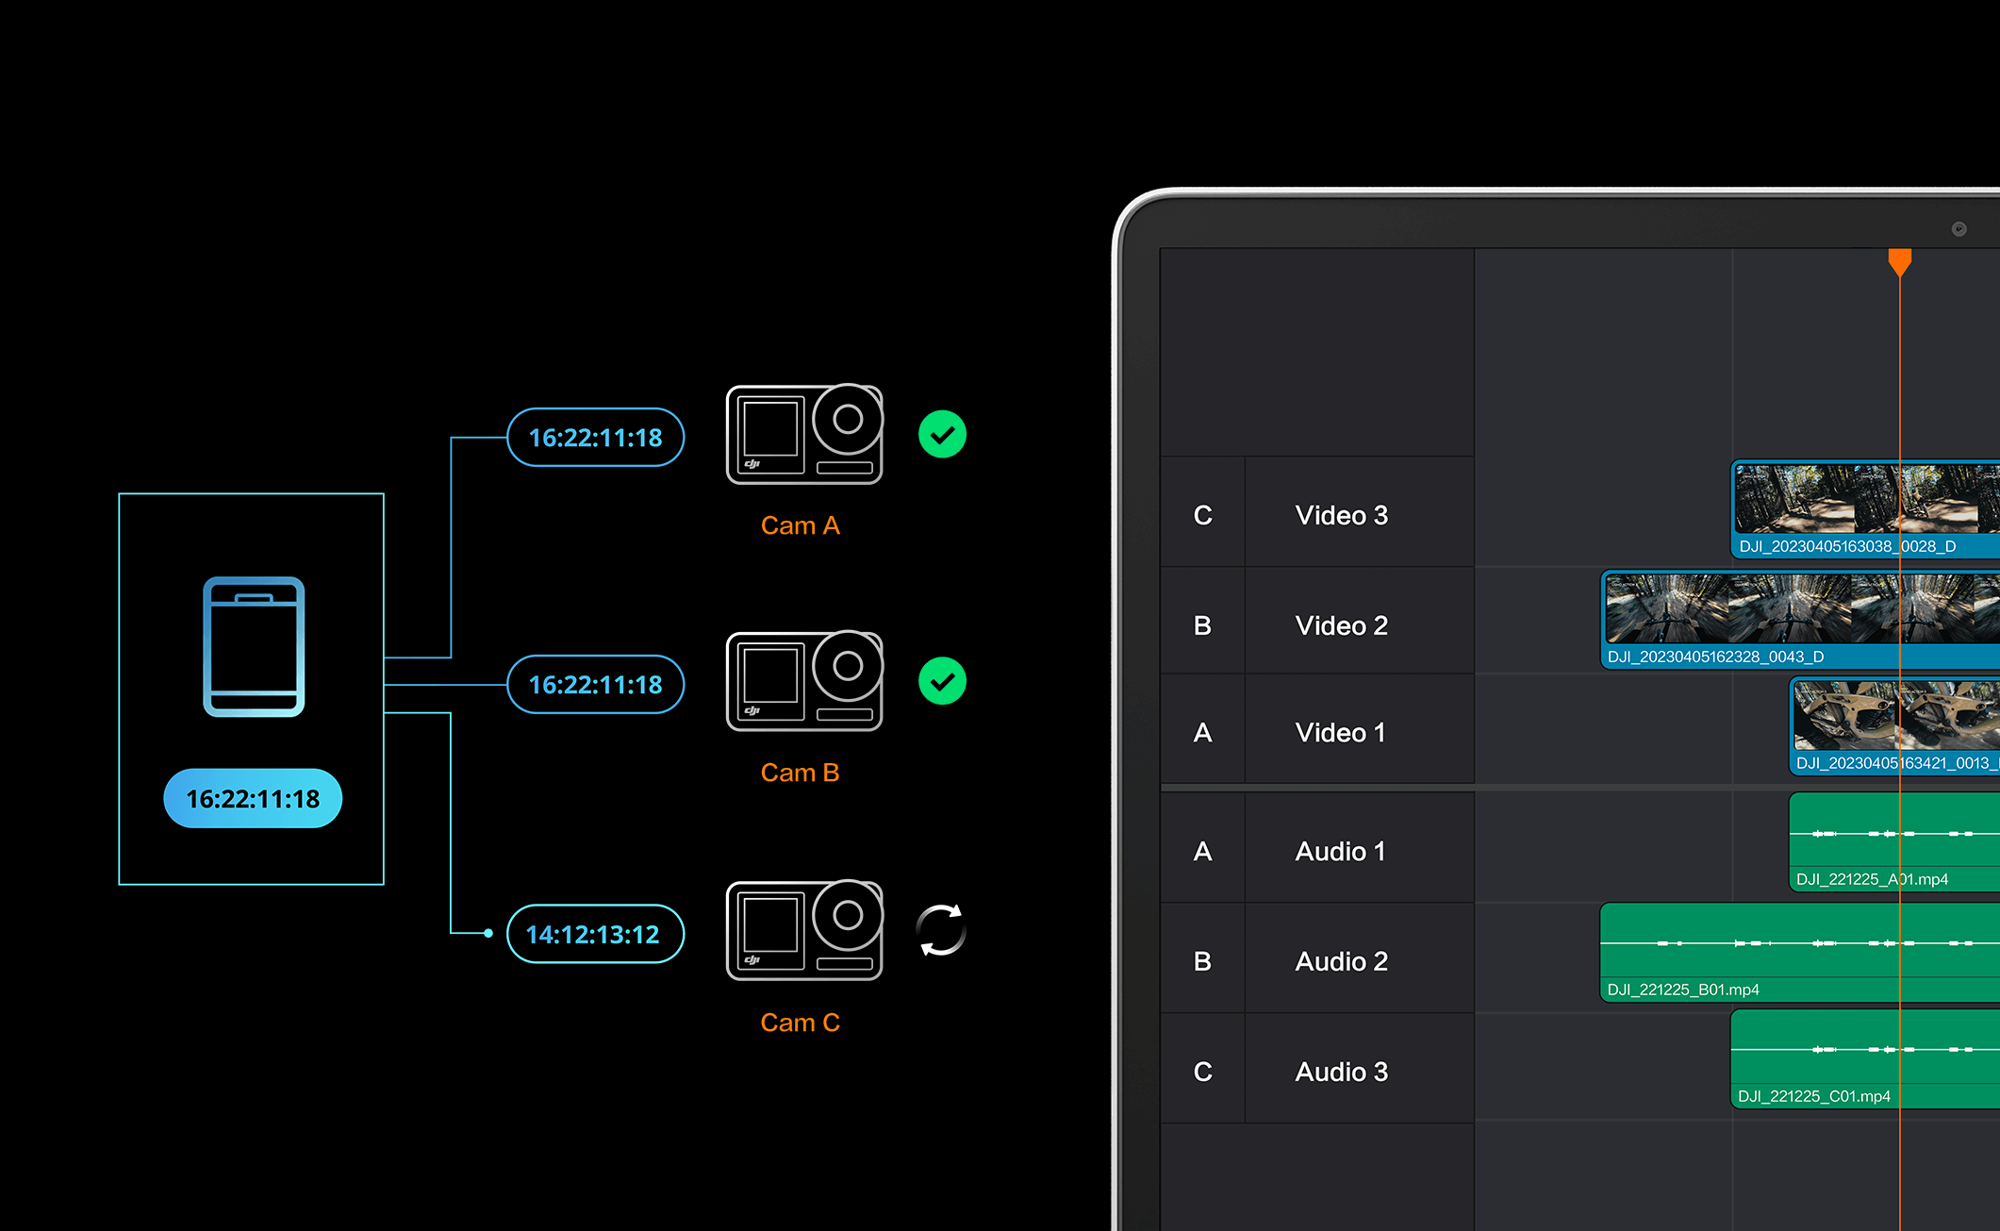The height and width of the screenshot is (1231, 2000).
Task: Click the laptop webcam dot
Action: click(1959, 229)
